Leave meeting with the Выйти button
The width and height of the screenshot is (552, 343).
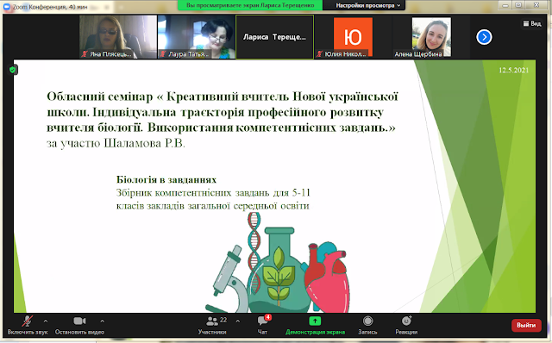tap(526, 326)
